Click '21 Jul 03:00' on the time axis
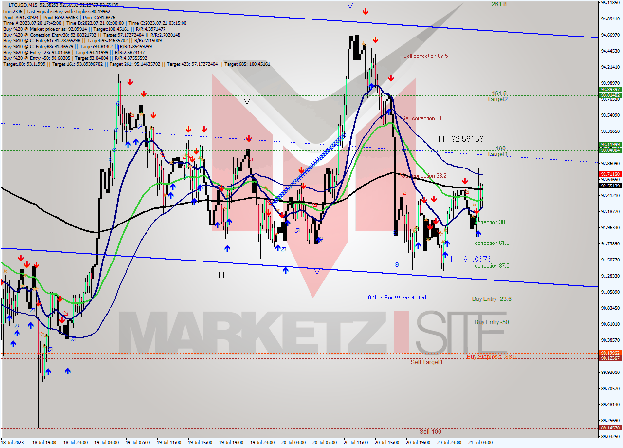Screen dimensions: 623x448 pyautogui.click(x=480, y=443)
